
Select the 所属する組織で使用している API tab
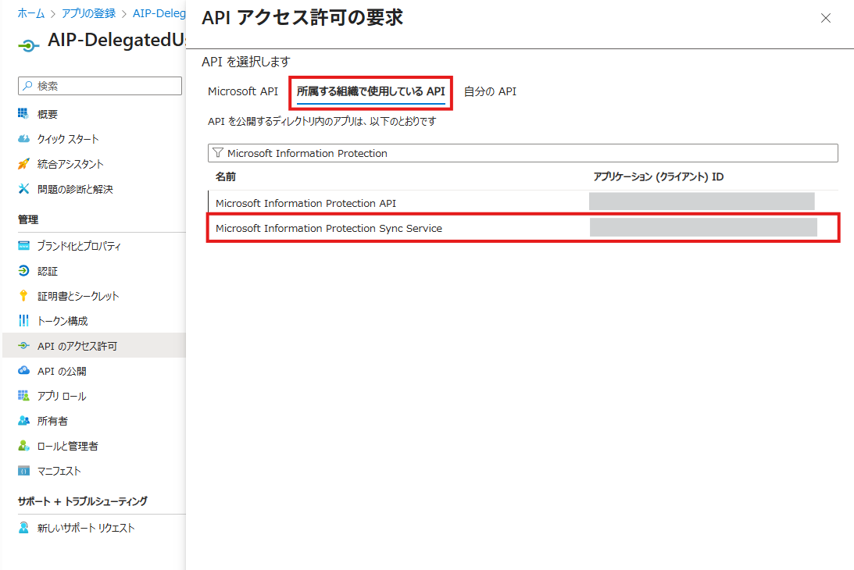point(371,91)
